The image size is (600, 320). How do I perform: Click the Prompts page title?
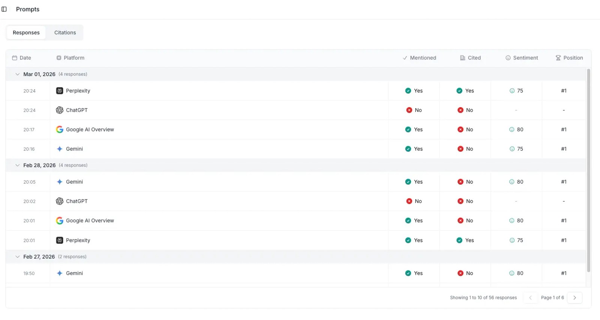click(x=28, y=9)
